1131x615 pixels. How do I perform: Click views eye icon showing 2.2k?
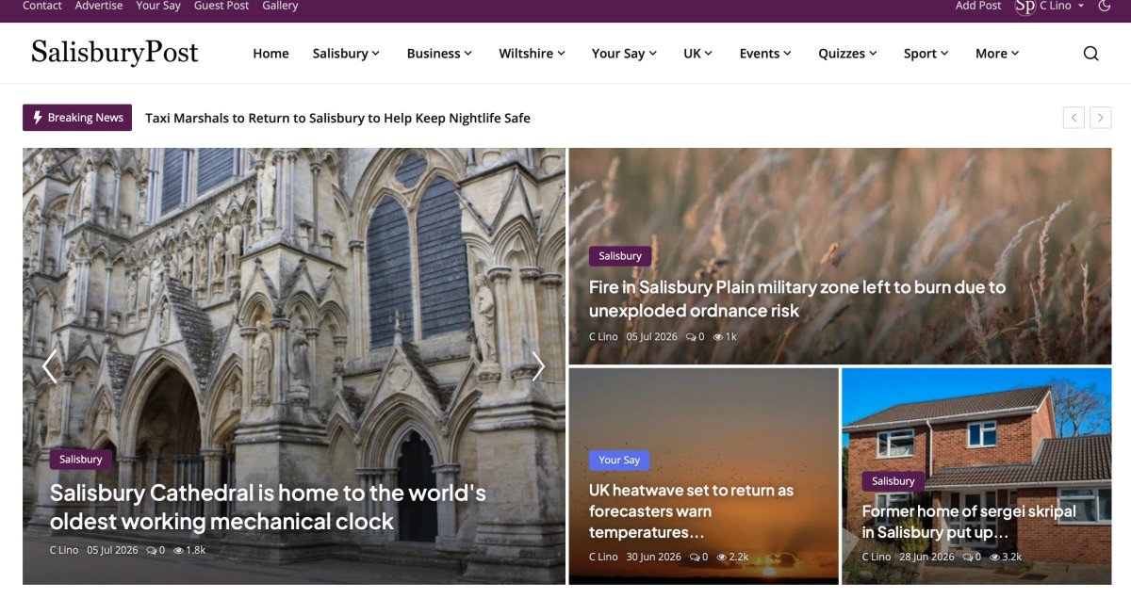pyautogui.click(x=722, y=558)
